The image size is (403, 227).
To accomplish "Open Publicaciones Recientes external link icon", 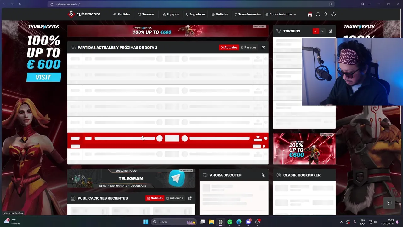I will (x=190, y=198).
